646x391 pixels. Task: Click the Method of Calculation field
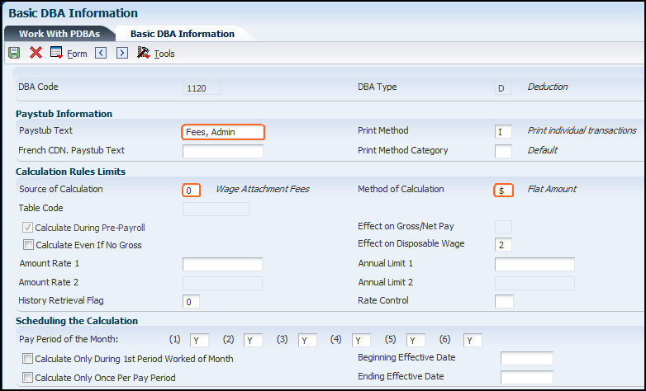tap(503, 191)
